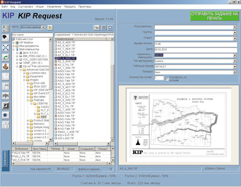Click the mirror 'ЯR' icon
This screenshot has width=241, height=187.
click(6, 96)
